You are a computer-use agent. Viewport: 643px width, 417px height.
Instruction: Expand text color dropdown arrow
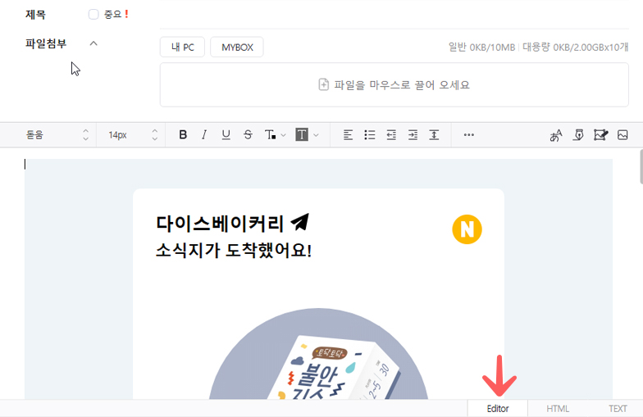click(x=284, y=135)
